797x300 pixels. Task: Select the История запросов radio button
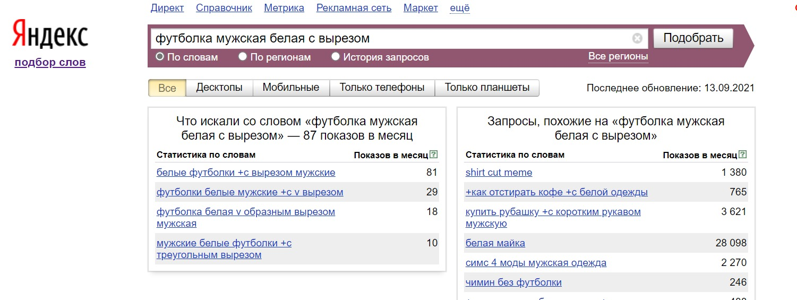pyautogui.click(x=335, y=56)
